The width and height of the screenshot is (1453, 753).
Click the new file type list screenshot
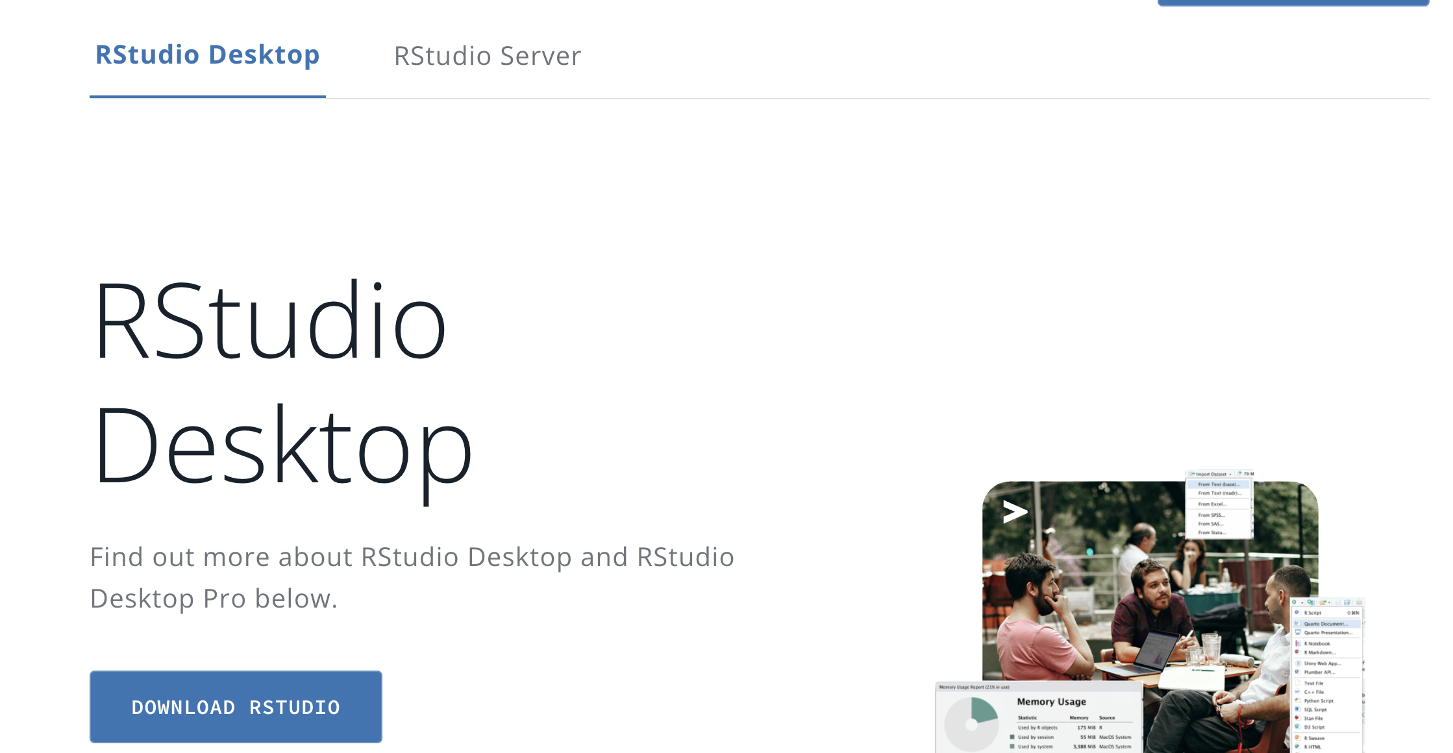point(1327,675)
